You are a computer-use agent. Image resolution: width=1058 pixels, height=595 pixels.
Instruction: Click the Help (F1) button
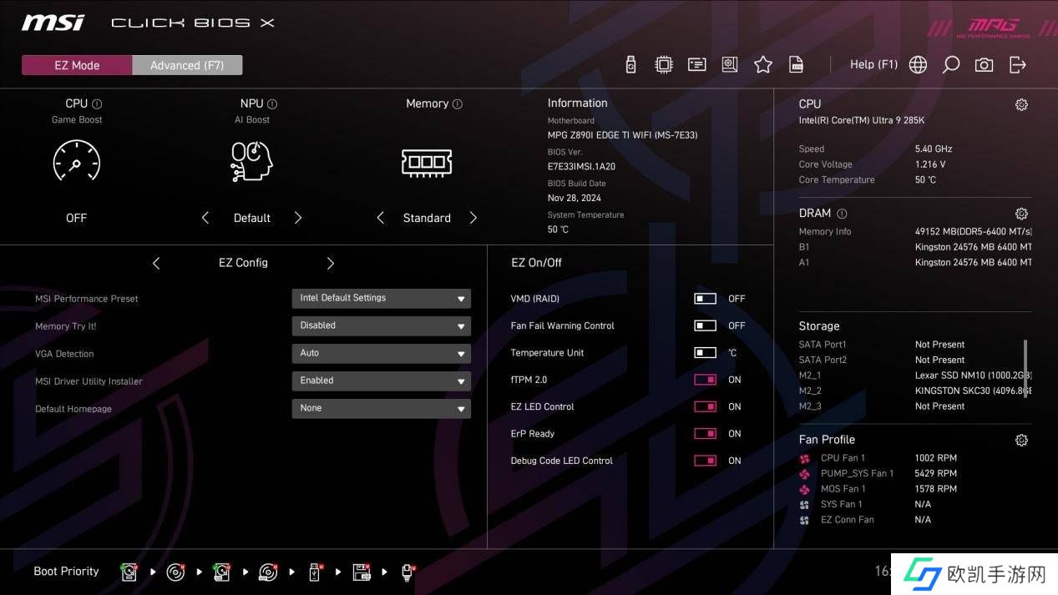coord(873,64)
